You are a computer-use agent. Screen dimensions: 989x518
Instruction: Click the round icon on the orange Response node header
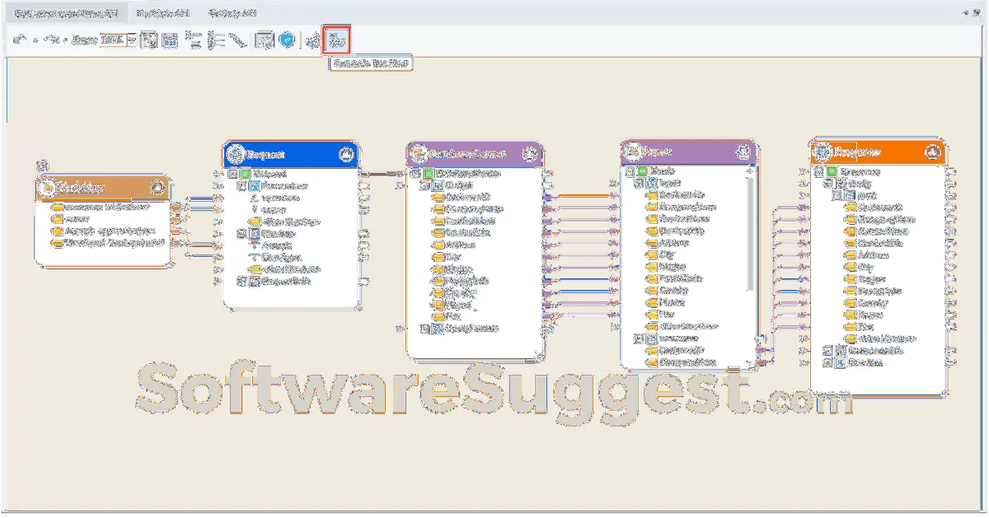coord(822,152)
